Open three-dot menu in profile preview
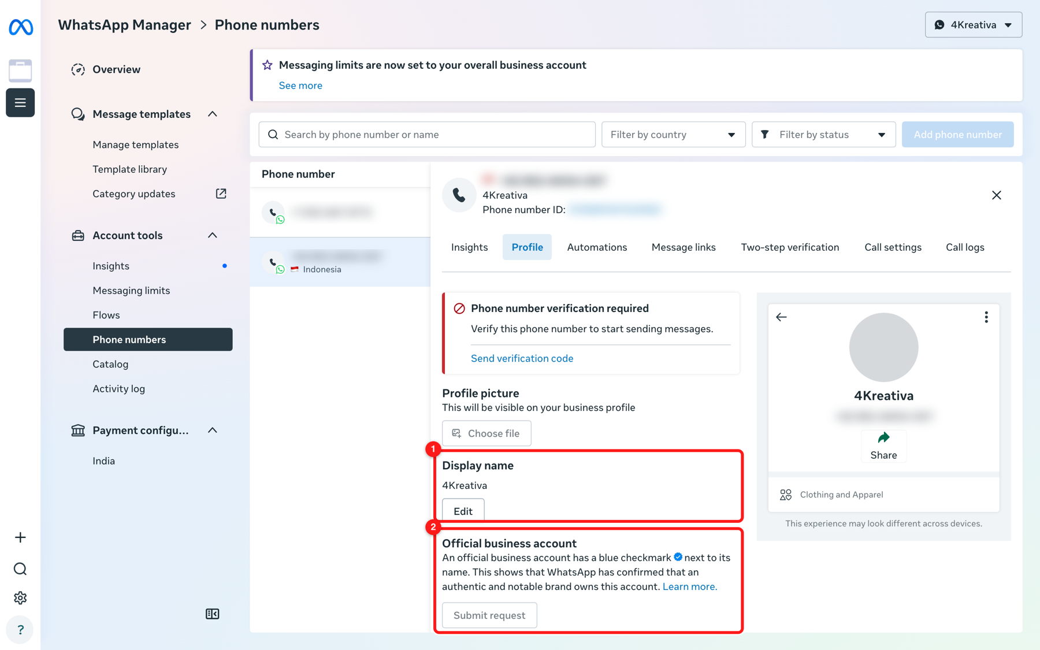The width and height of the screenshot is (1040, 650). 986,317
